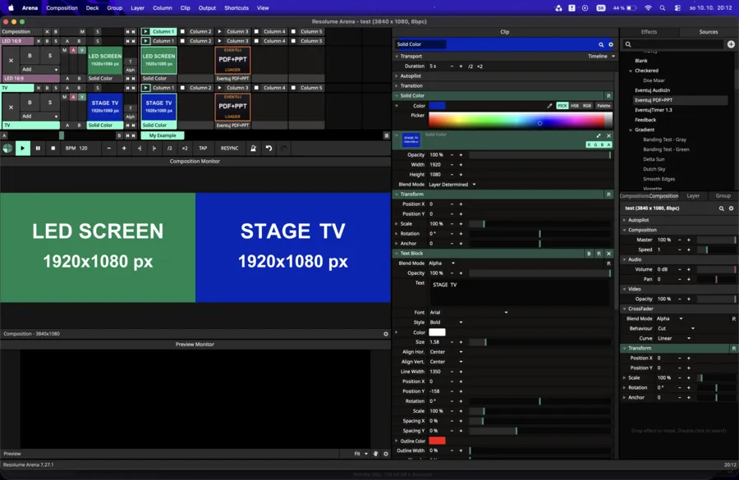
Task: Open the Timeline dropdown in Transport
Action: pyautogui.click(x=601, y=56)
